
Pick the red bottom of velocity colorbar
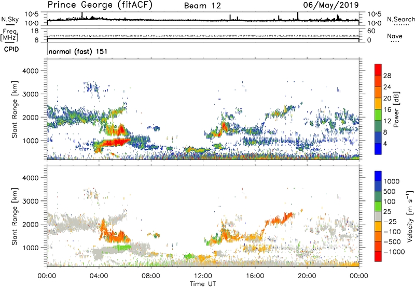378,256
